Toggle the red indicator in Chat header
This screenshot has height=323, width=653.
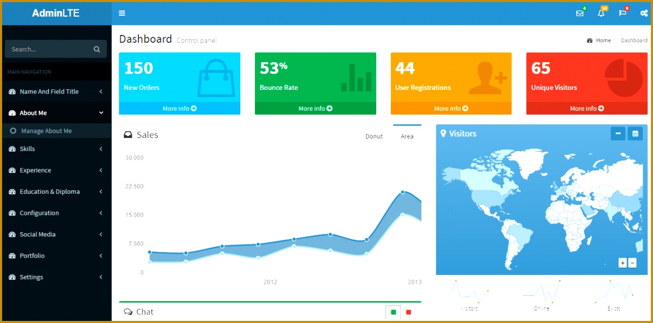(409, 312)
